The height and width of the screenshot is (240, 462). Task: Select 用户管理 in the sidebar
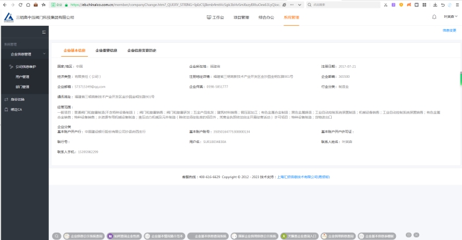[x=22, y=76]
